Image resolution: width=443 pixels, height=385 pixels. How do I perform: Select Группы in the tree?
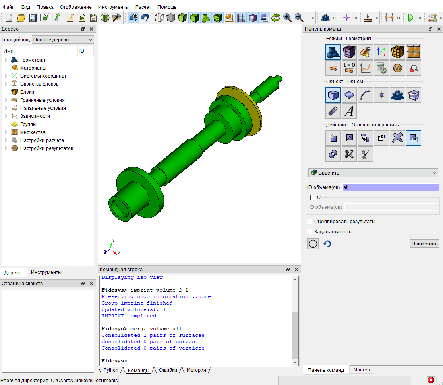pos(28,124)
